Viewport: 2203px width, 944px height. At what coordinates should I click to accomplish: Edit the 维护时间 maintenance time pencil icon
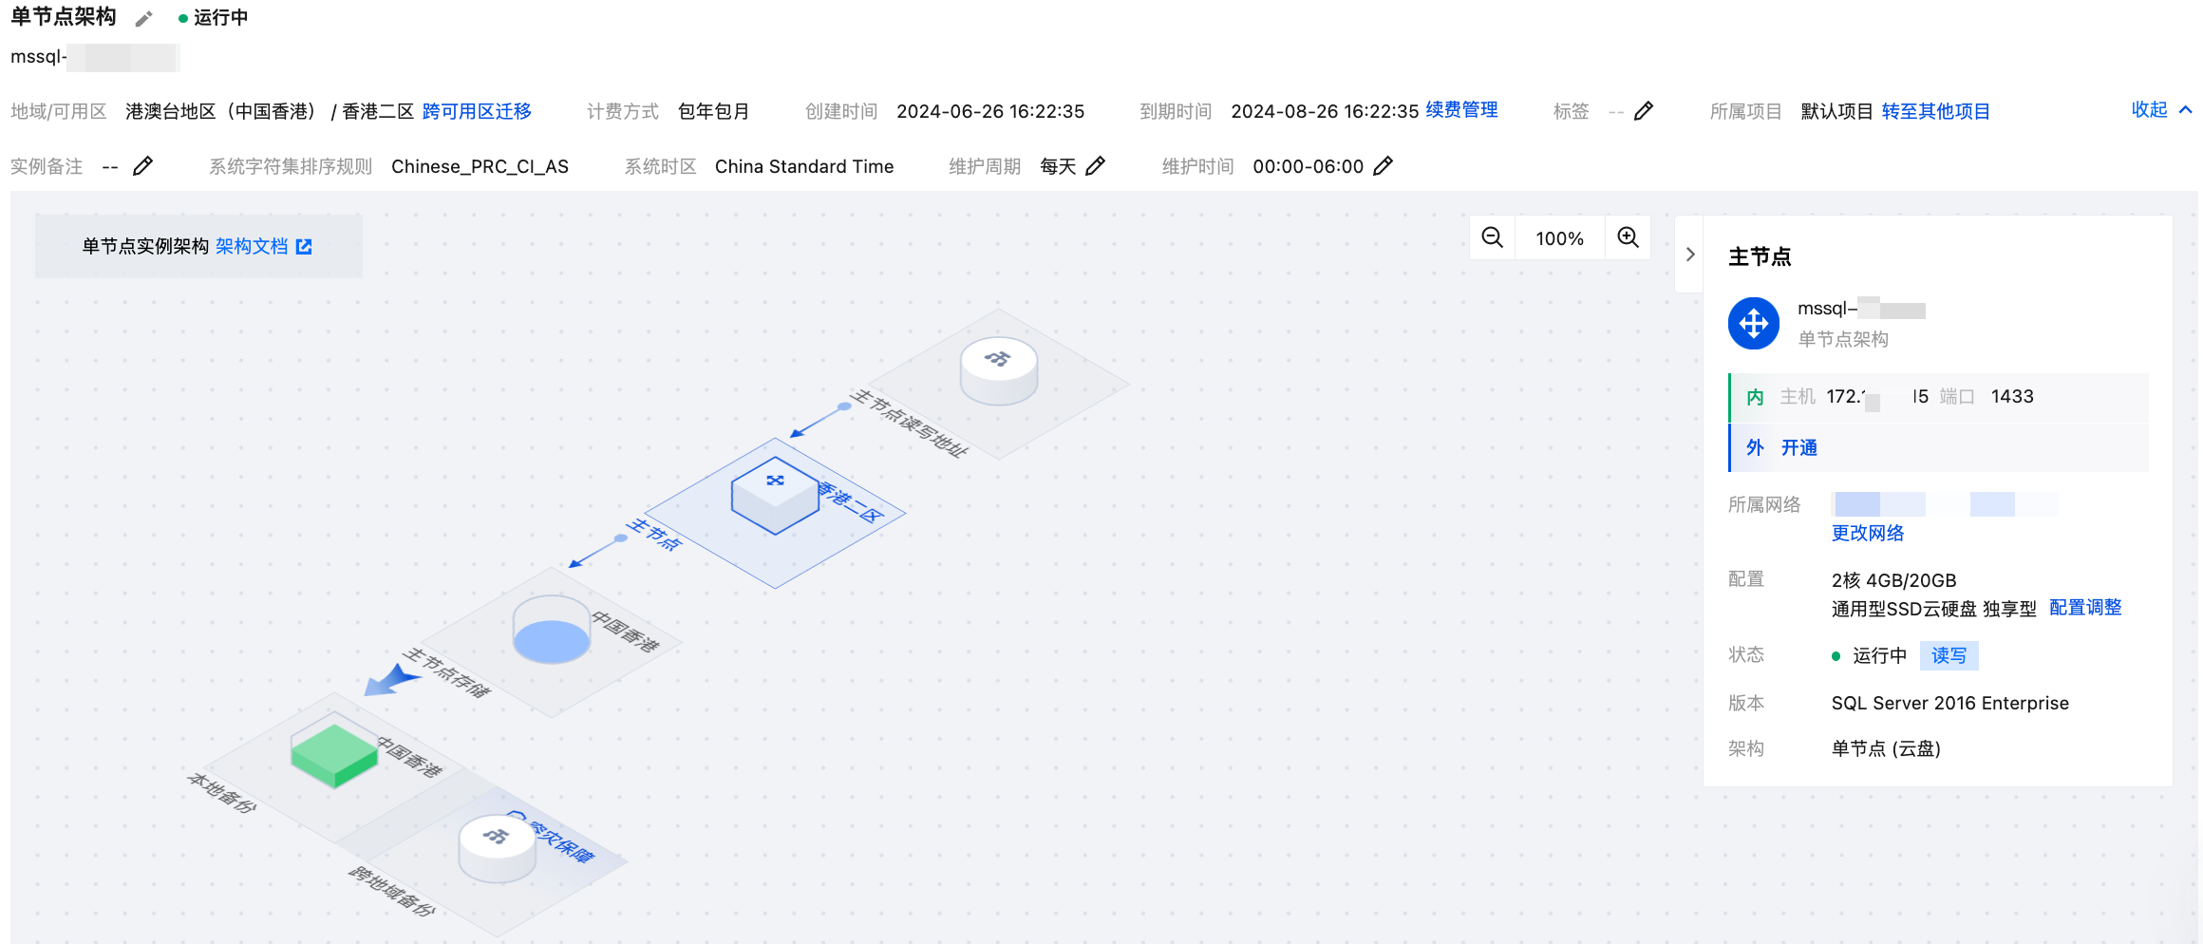1384,166
